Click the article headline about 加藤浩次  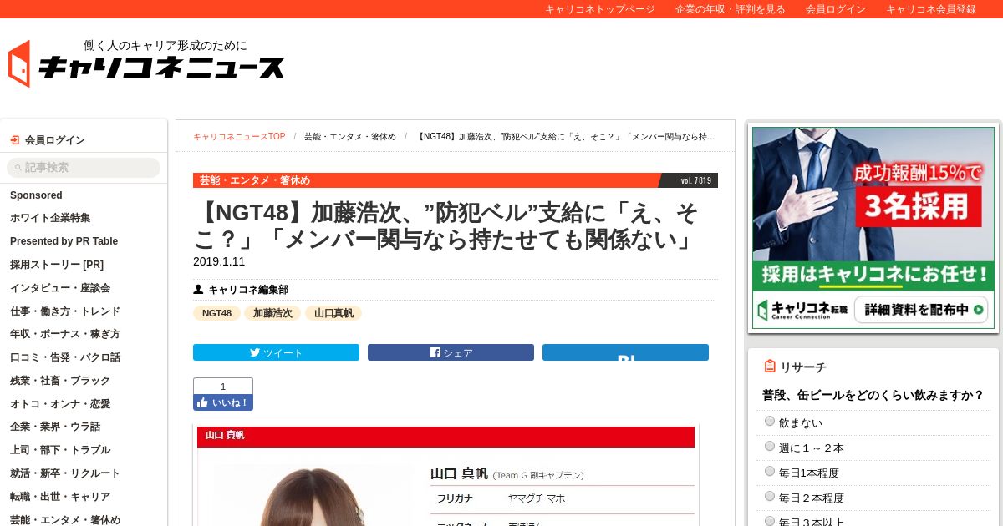(x=445, y=226)
